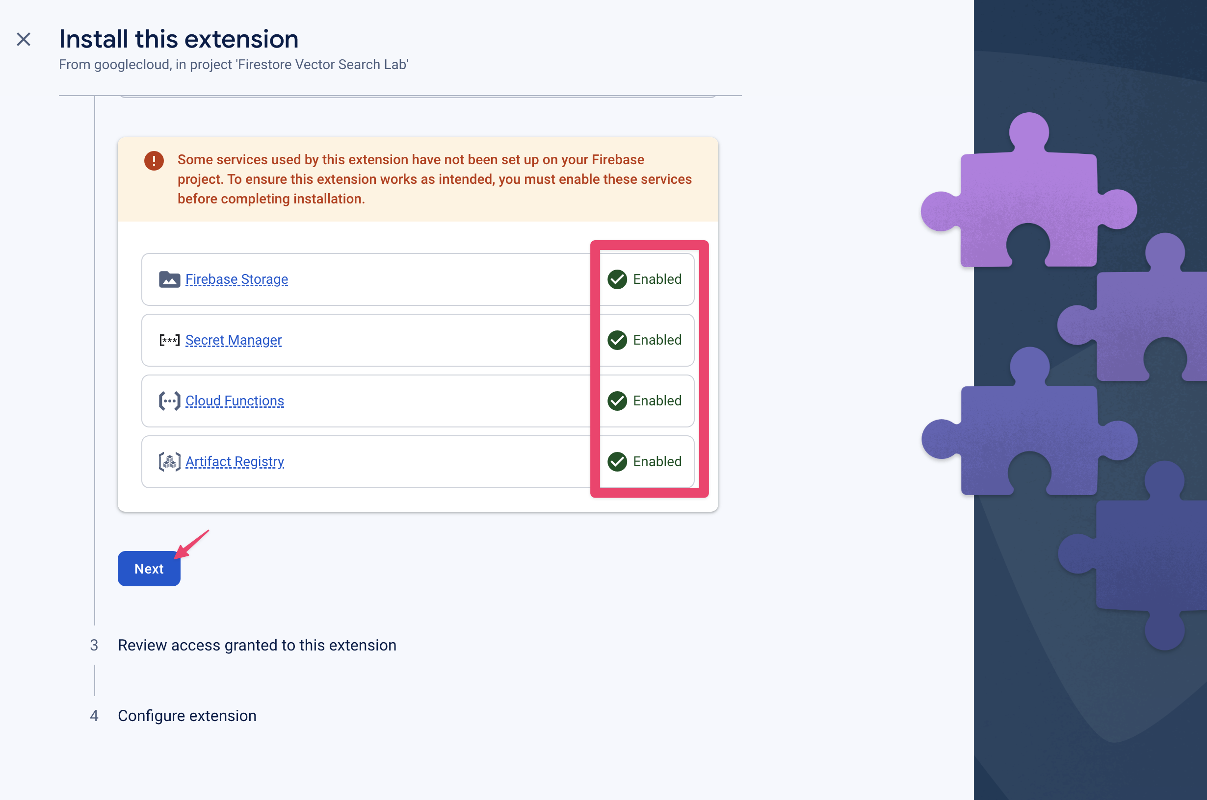Click the Firebase Storage icon
This screenshot has width=1207, height=800.
tap(169, 279)
